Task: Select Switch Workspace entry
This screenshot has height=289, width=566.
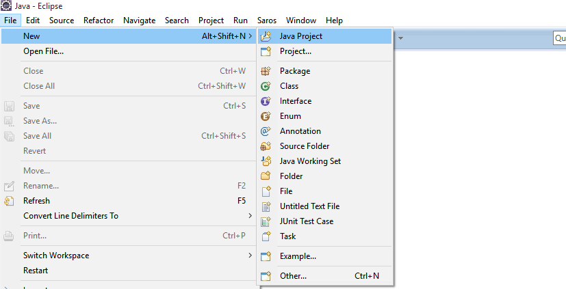Action: click(129, 256)
